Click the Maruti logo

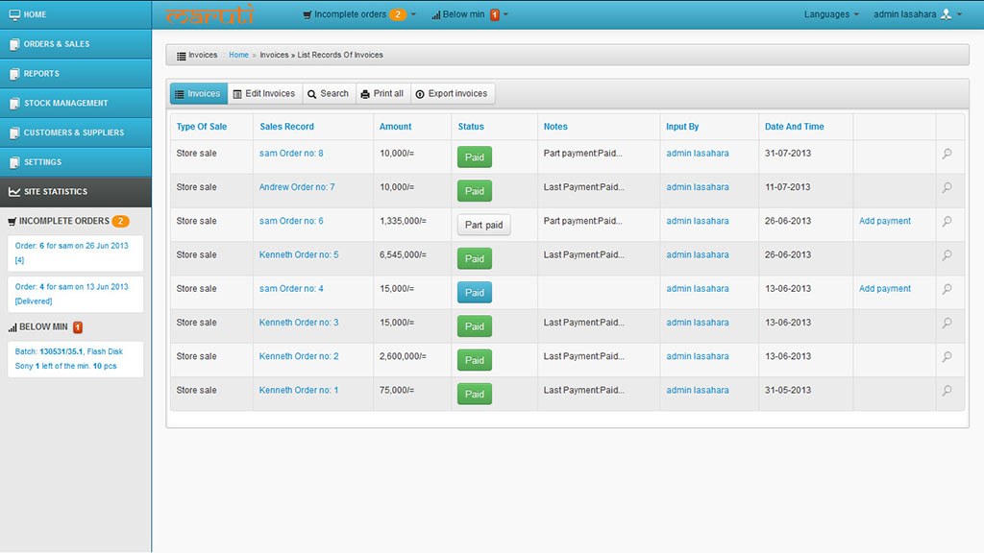(x=209, y=13)
